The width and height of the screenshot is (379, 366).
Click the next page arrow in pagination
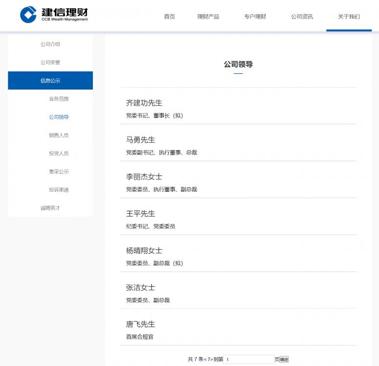pyautogui.click(x=212, y=360)
